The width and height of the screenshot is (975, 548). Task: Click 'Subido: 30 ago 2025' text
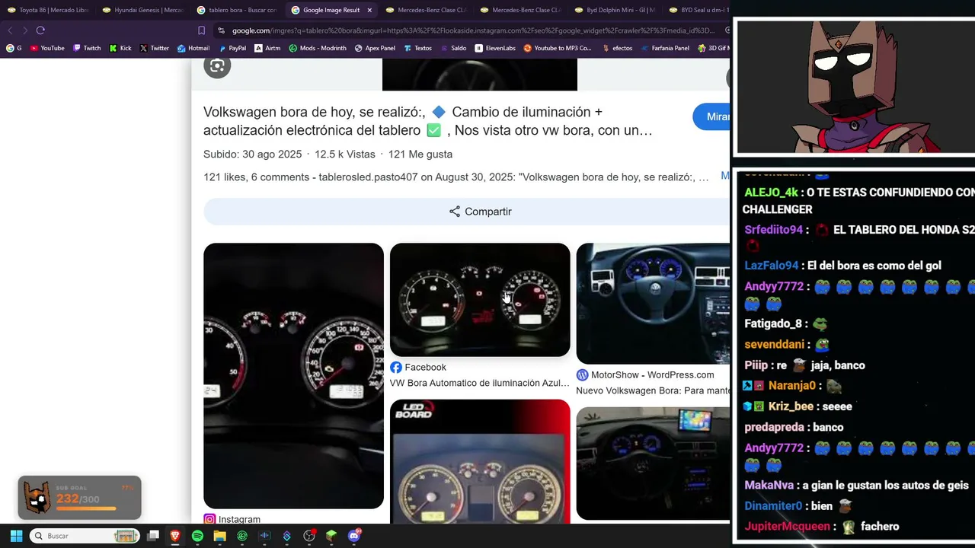[x=253, y=155]
